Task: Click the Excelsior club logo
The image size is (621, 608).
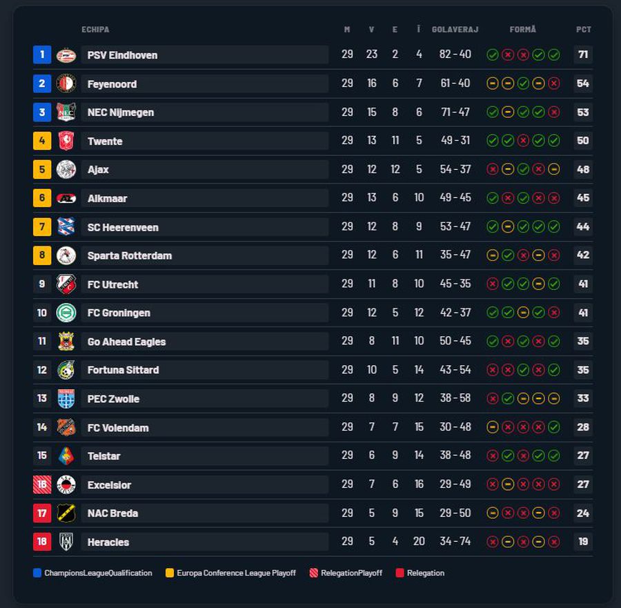Action: tap(66, 484)
